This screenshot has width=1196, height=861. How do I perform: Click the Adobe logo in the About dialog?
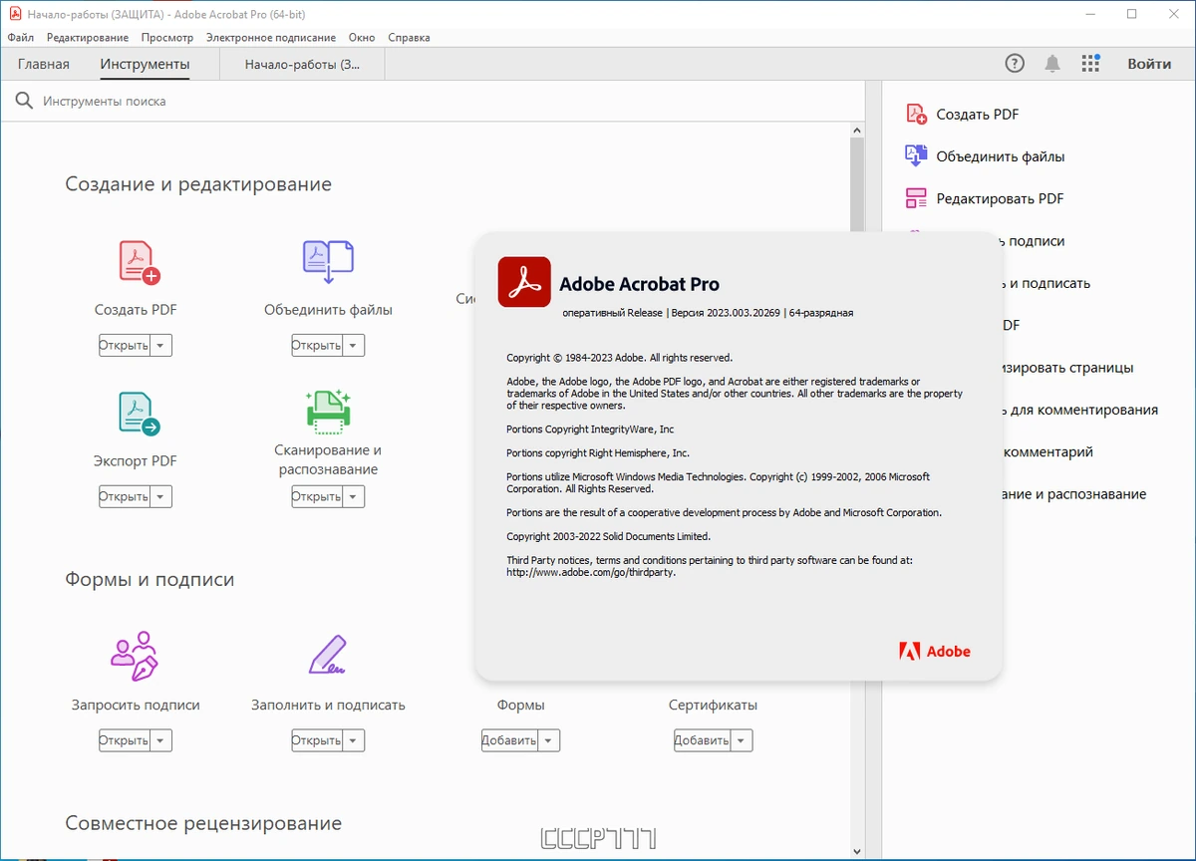click(934, 651)
